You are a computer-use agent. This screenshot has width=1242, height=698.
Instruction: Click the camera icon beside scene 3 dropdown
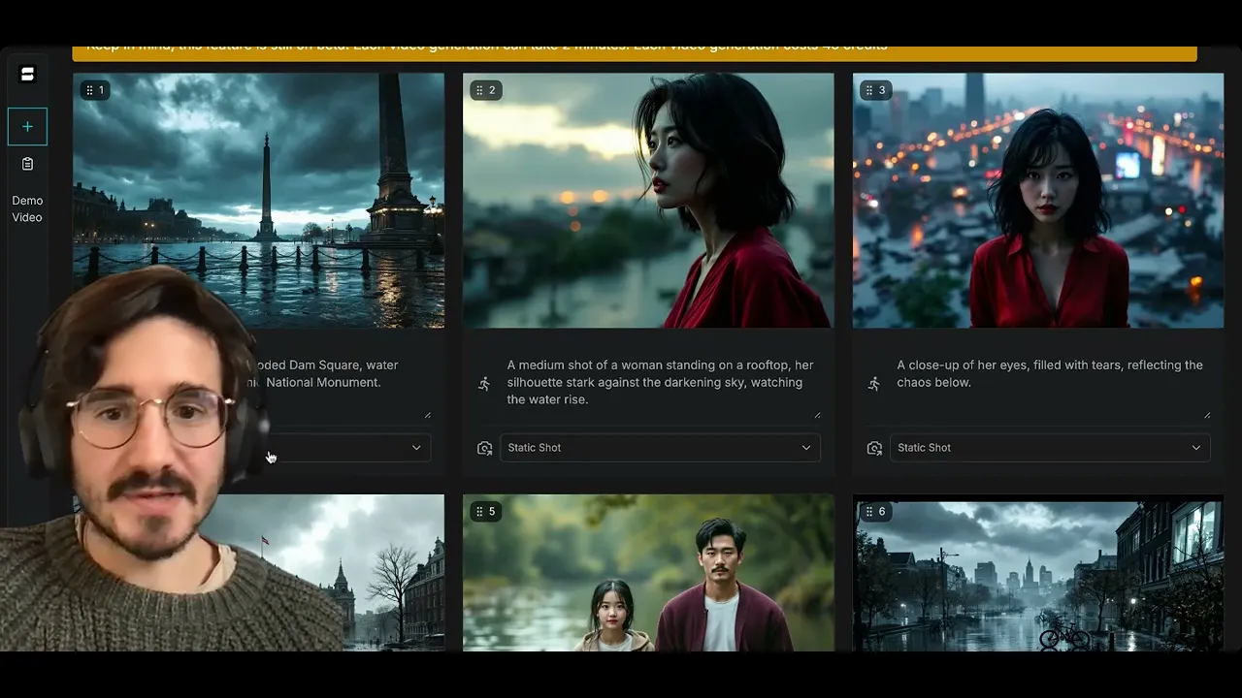pos(874,448)
